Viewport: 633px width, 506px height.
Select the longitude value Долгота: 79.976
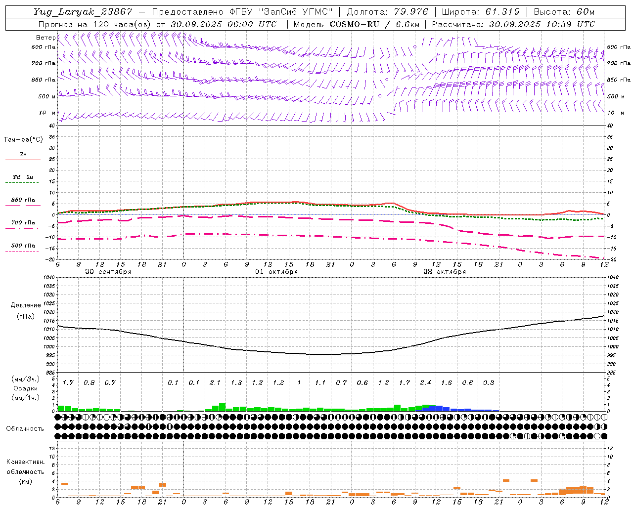388,12
